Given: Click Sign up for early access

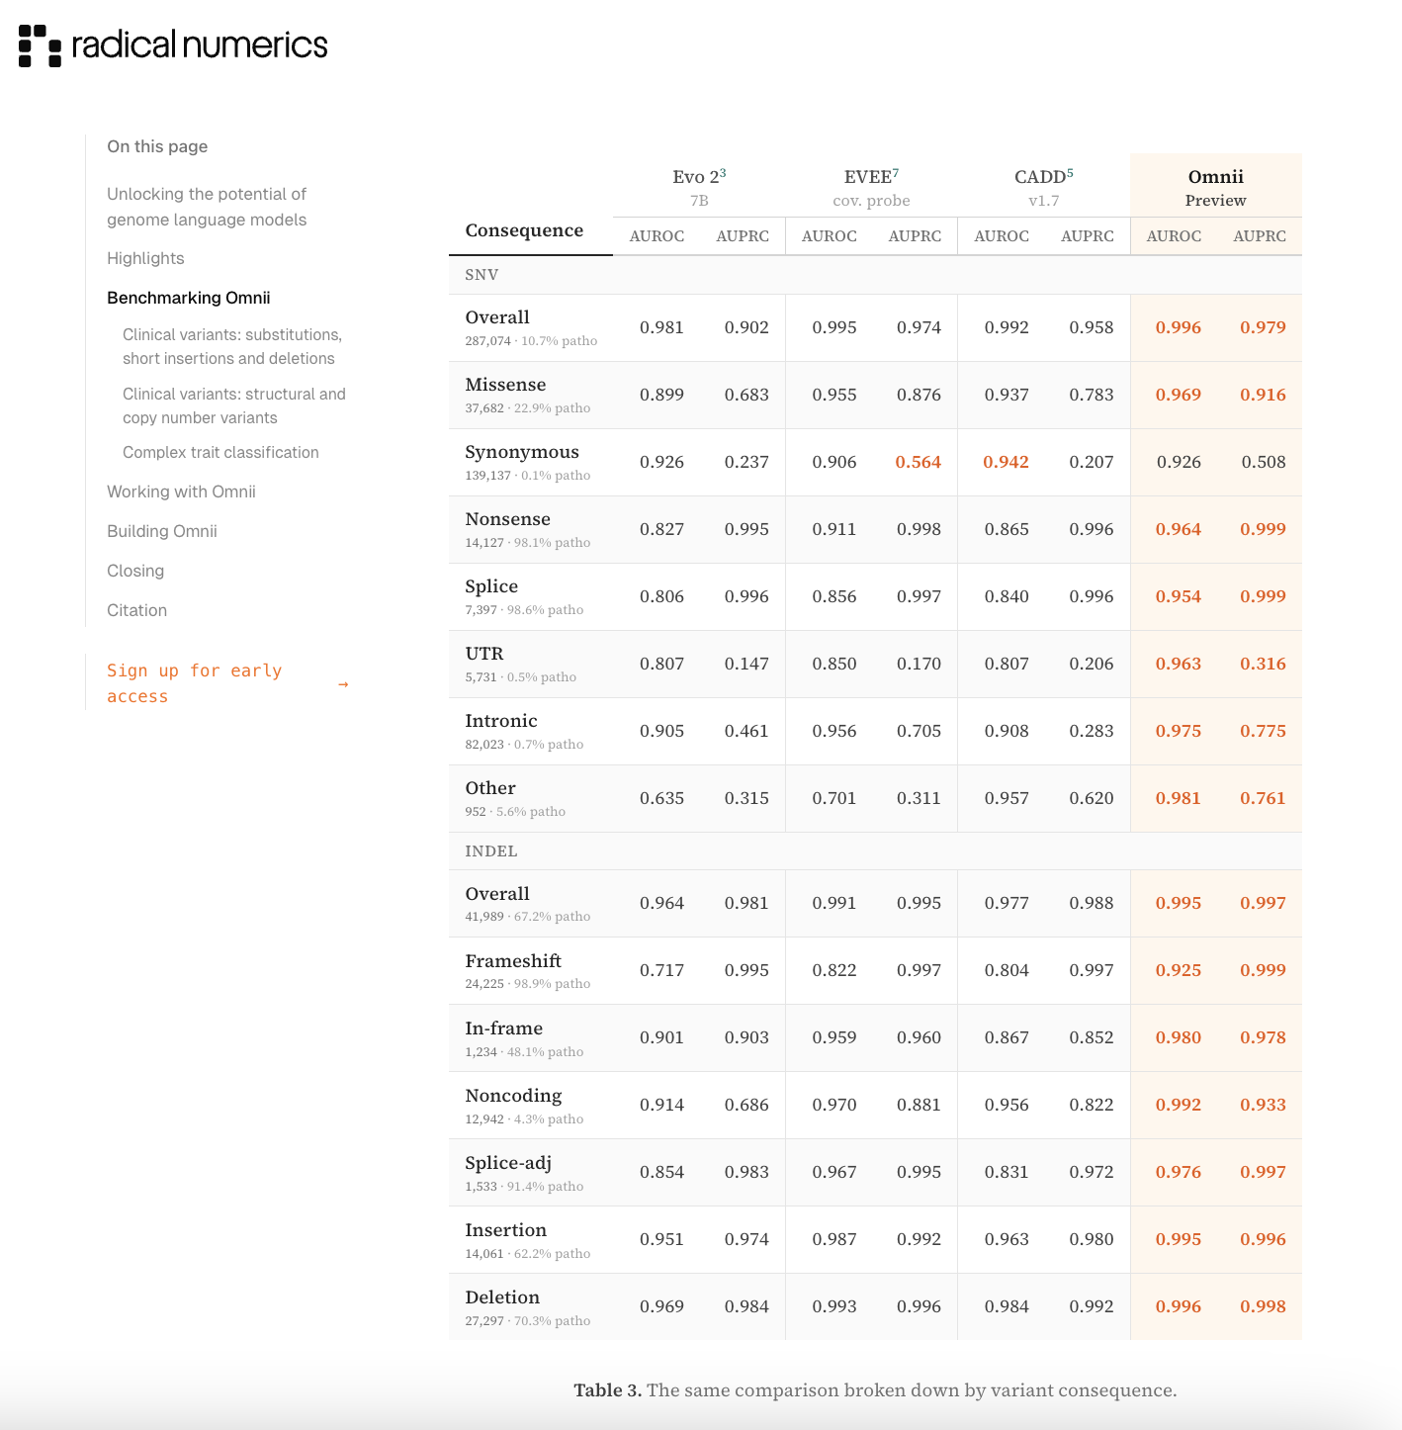Looking at the screenshot, I should point(195,683).
